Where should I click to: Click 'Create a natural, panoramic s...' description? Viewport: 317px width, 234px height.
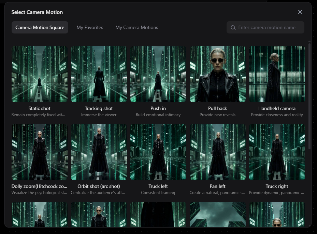coord(217,193)
